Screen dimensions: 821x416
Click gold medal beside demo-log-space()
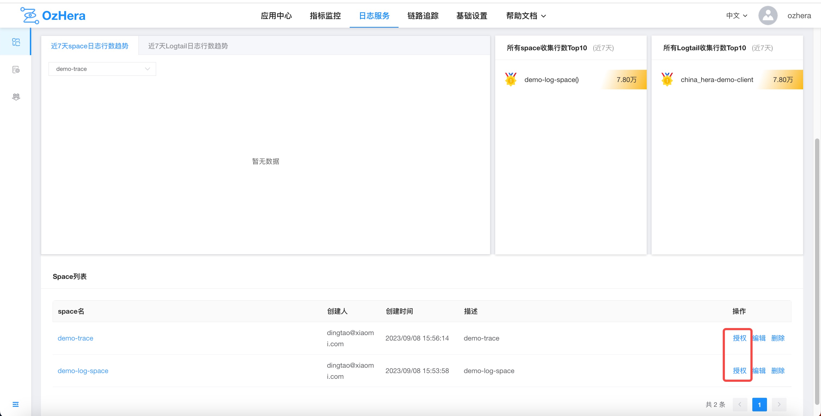click(511, 79)
